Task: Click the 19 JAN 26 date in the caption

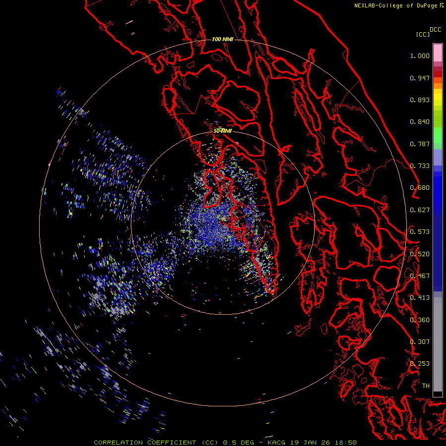Action: point(310,443)
